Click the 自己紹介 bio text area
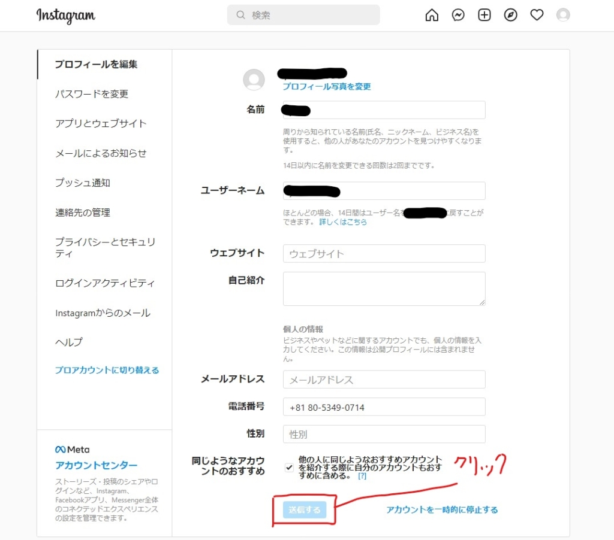The height and width of the screenshot is (540, 614). pyautogui.click(x=384, y=289)
